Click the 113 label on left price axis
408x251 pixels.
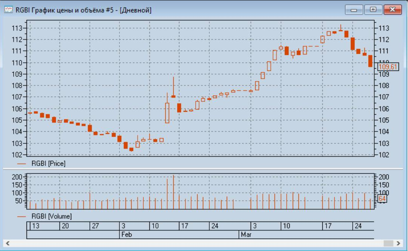pos(17,28)
